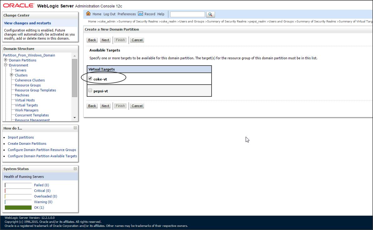Collapse the System Status panel
Image resolution: width=373 pixels, height=230 pixels.
pos(75,169)
